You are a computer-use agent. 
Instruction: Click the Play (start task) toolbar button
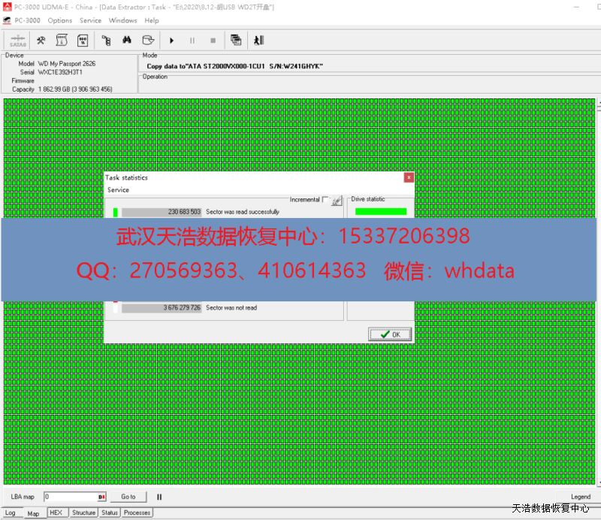tap(171, 41)
